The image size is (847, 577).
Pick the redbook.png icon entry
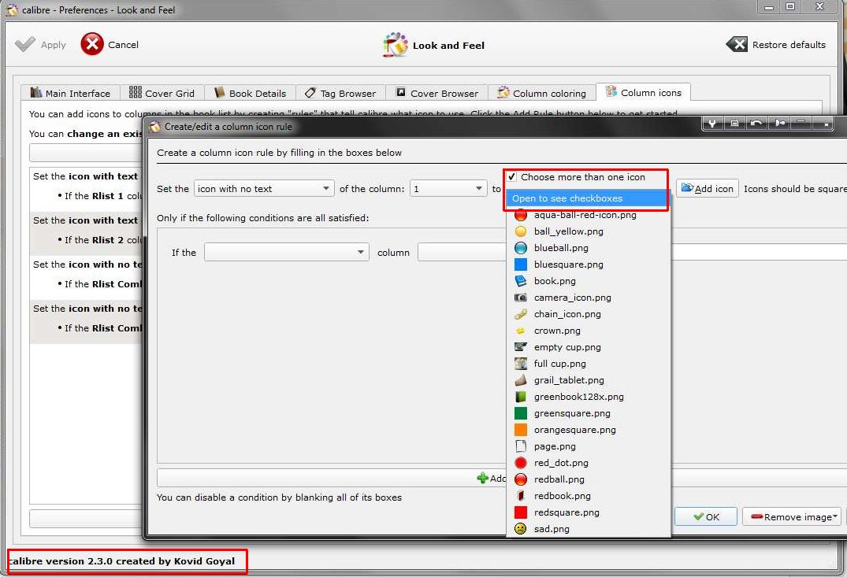588,496
